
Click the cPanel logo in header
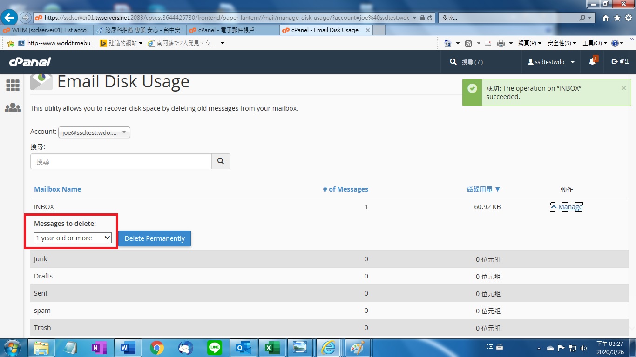pos(30,62)
